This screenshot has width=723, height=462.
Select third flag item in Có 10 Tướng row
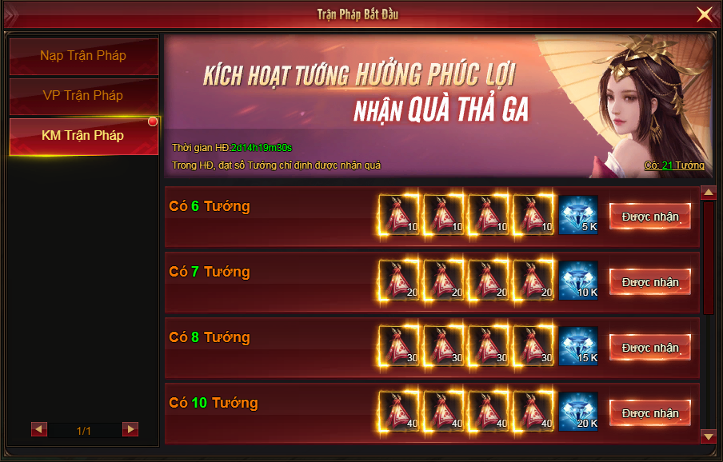tap(489, 412)
